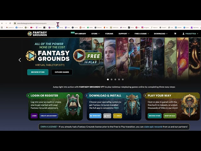
Task: Open the Grok bookmark
Action: click(x=171, y=27)
